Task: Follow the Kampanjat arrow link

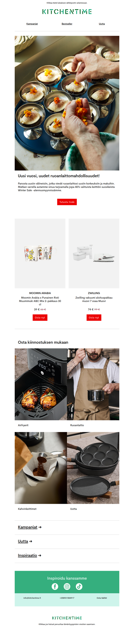Action: pyautogui.click(x=30, y=527)
